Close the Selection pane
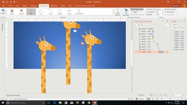The width and height of the screenshot is (187, 105). [x=184, y=21]
